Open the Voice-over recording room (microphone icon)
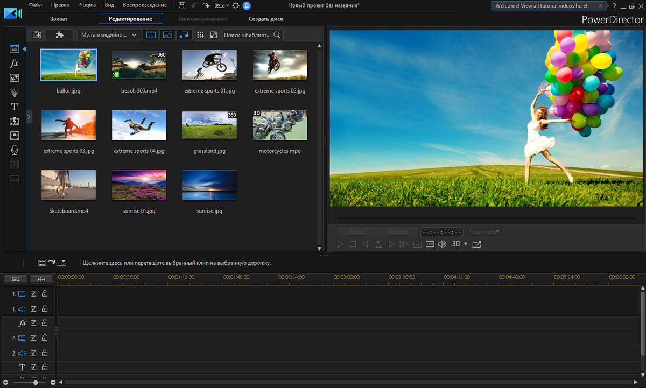This screenshot has width=646, height=388. pyautogui.click(x=15, y=150)
